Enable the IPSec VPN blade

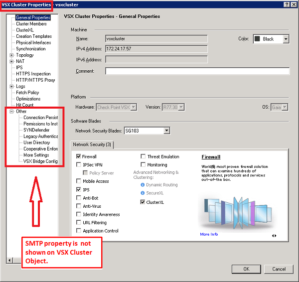tap(78, 164)
